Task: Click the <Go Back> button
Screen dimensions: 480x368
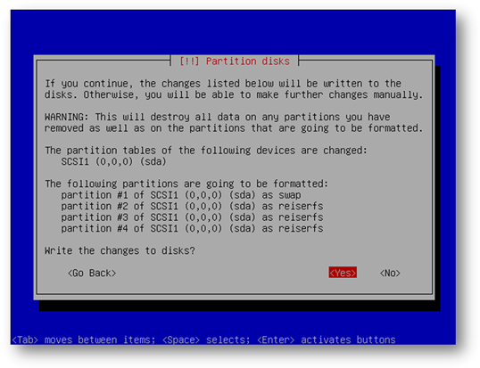Action: [92, 273]
